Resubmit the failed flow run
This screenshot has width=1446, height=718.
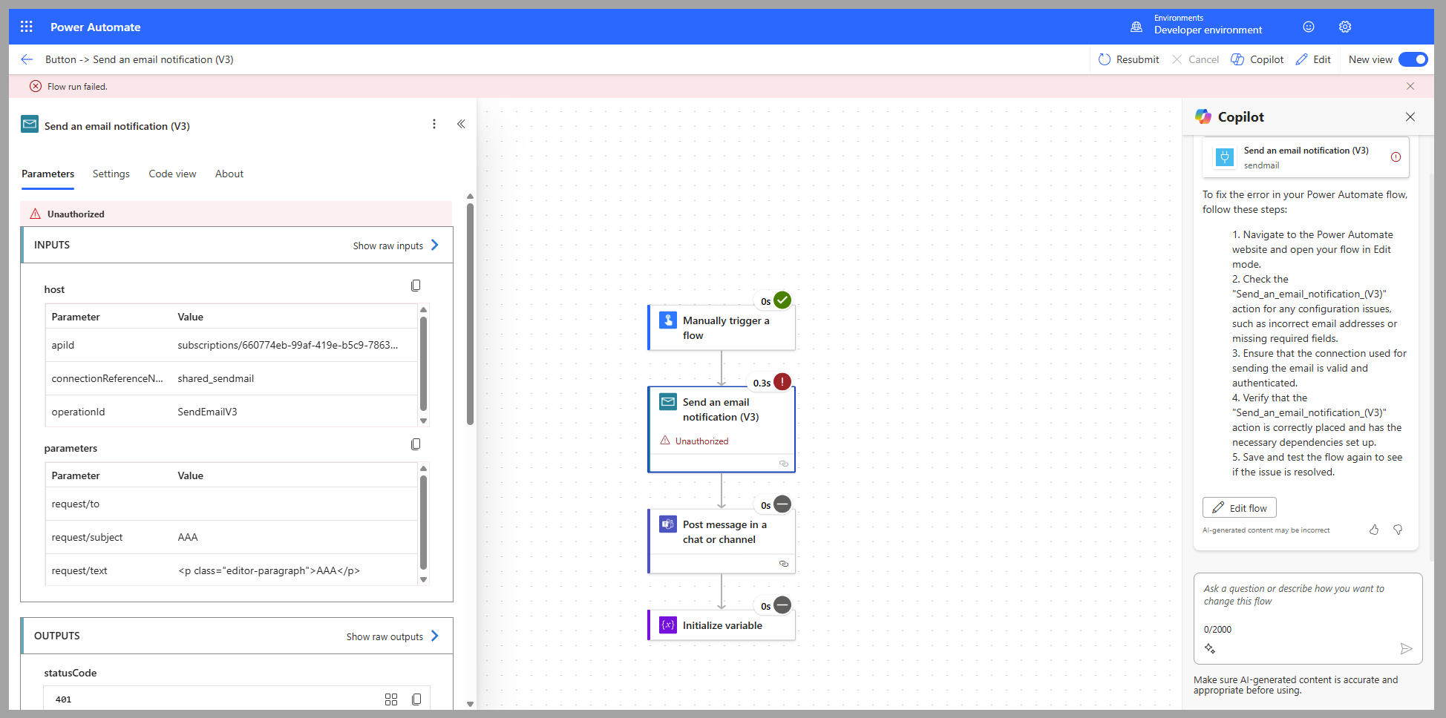(x=1128, y=59)
